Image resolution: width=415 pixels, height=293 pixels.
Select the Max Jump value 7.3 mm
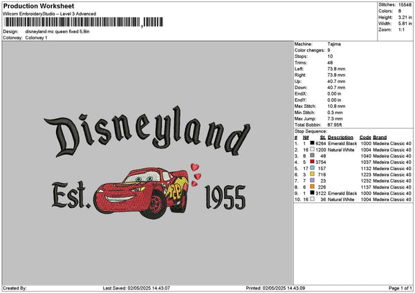(x=335, y=119)
